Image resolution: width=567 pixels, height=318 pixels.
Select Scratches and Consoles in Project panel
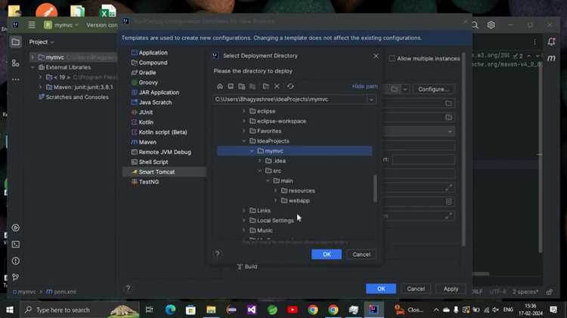tap(77, 97)
